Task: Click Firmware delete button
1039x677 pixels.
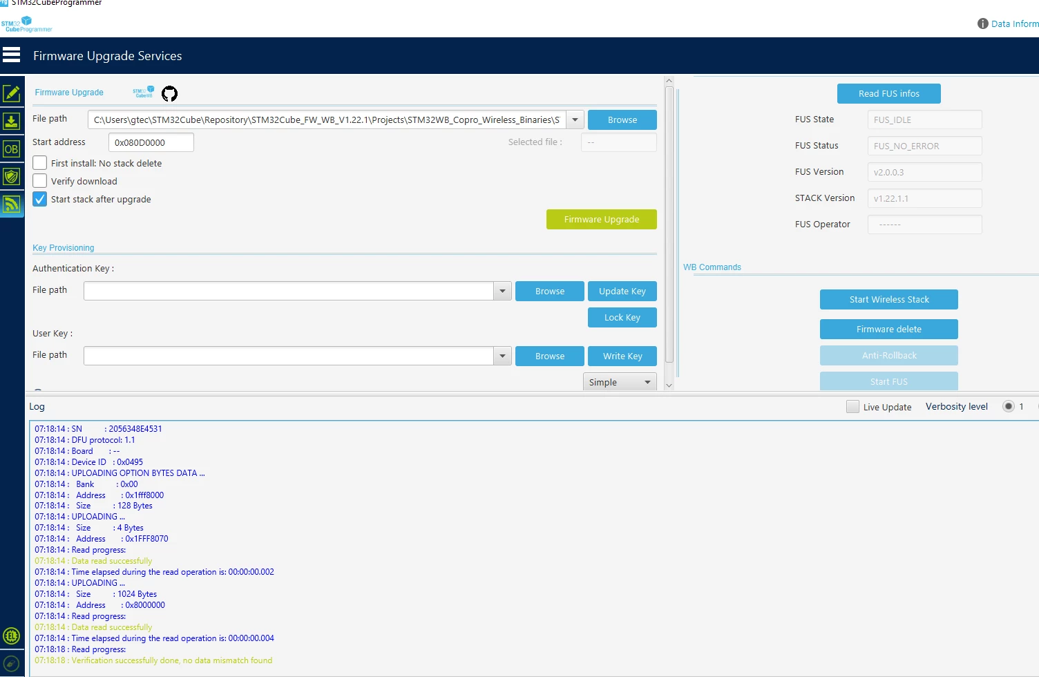Action: click(889, 329)
